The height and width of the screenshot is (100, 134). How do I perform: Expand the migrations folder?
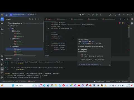(8, 26)
